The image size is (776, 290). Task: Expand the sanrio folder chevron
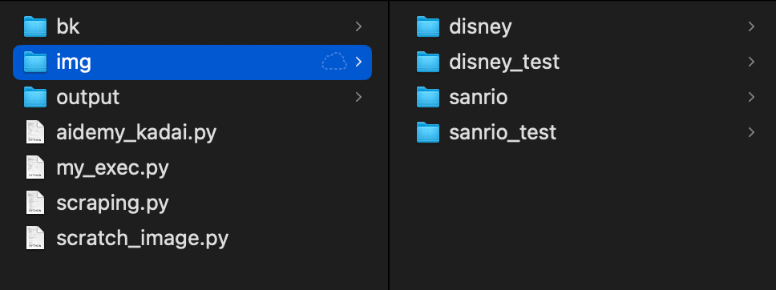751,97
